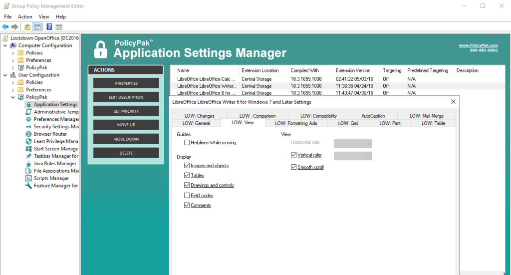Click the MOVE DOWN button
Image resolution: width=511 pixels, height=275 pixels.
point(126,139)
